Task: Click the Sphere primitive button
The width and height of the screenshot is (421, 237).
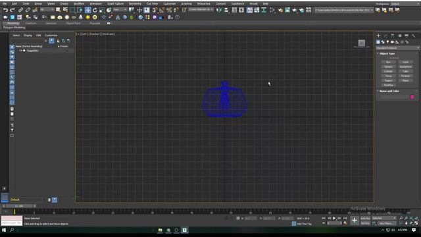Action: 388,66
